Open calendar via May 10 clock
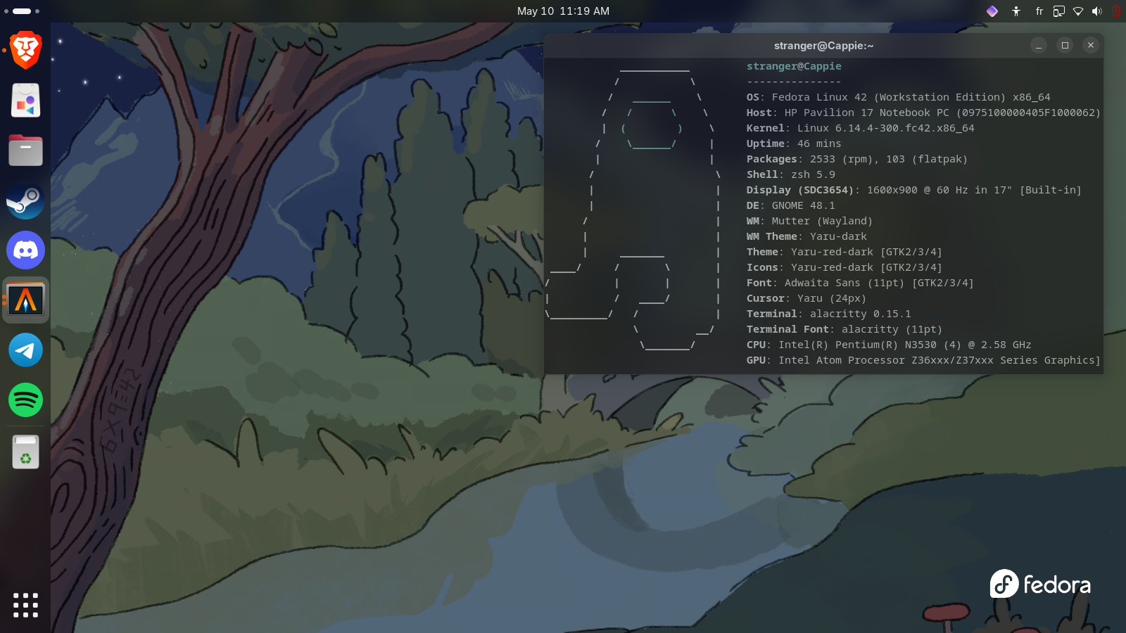The height and width of the screenshot is (633, 1126). (x=563, y=11)
